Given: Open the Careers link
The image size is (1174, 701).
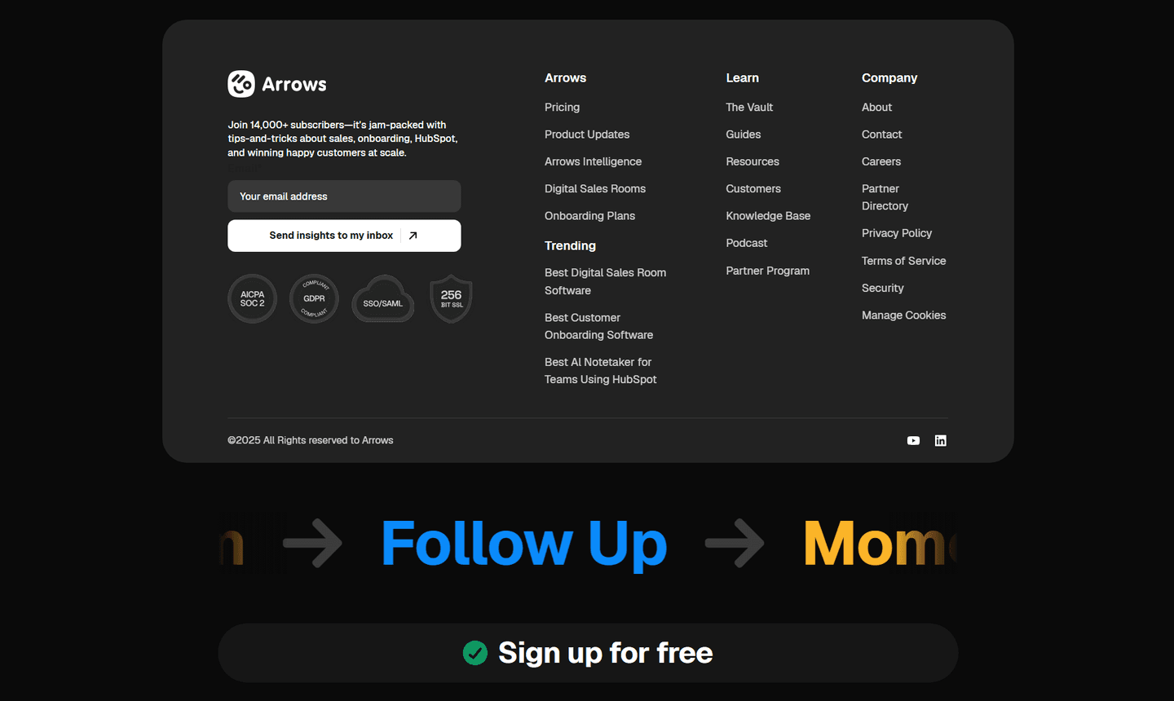Looking at the screenshot, I should [881, 161].
